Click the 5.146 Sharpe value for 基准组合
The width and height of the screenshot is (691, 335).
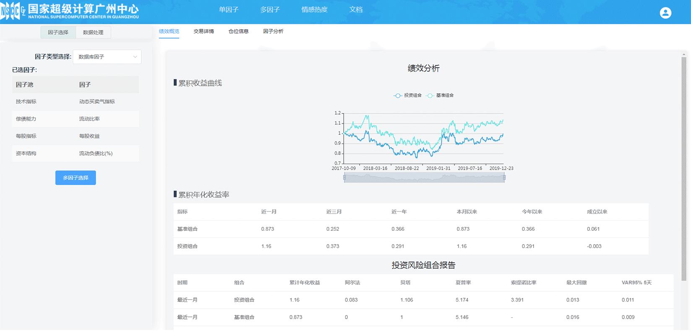coord(462,317)
